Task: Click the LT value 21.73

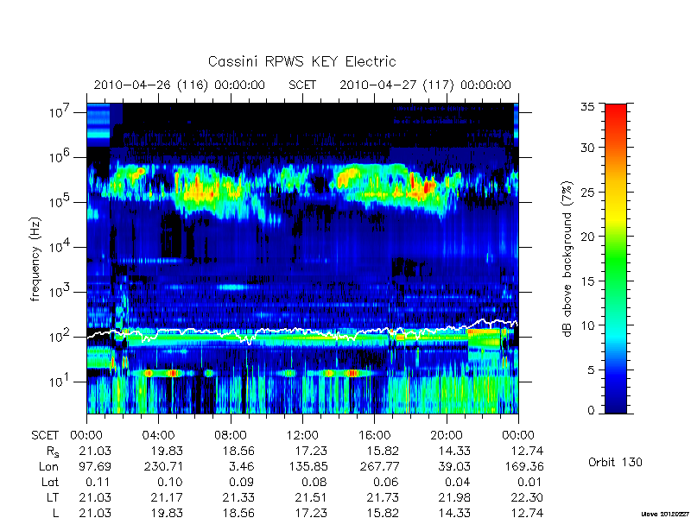Action: click(x=383, y=498)
